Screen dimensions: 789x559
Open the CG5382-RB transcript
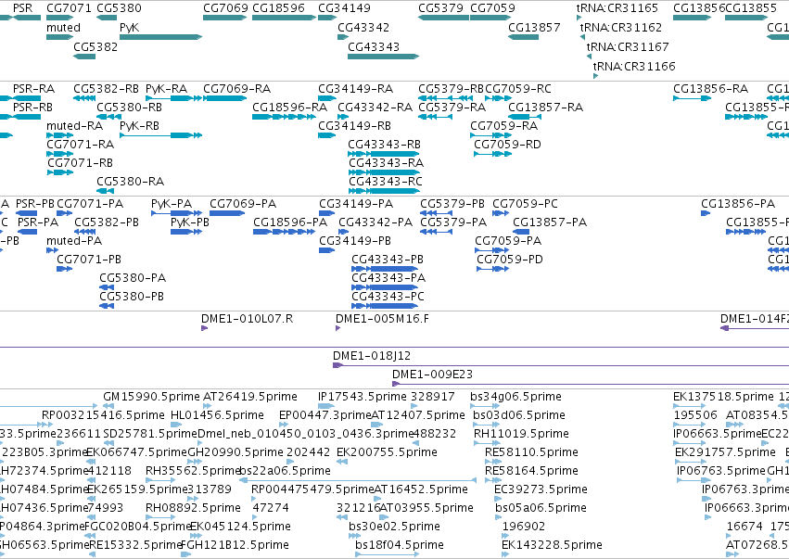[x=84, y=98]
